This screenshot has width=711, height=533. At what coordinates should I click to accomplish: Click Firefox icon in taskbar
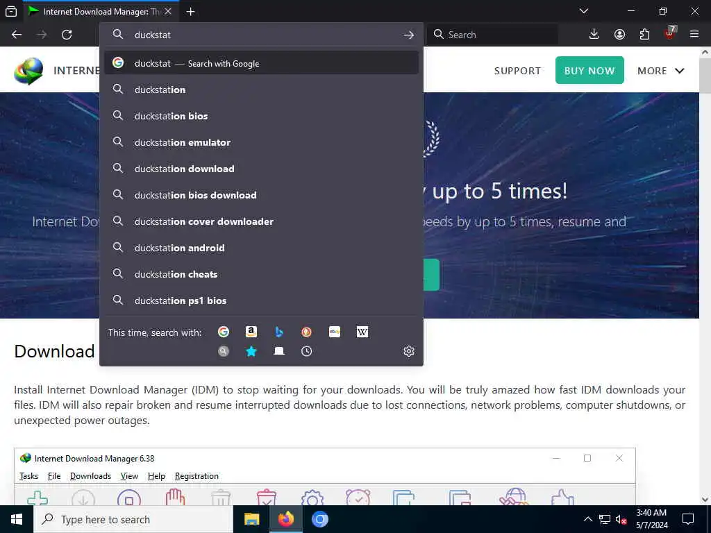point(285,519)
